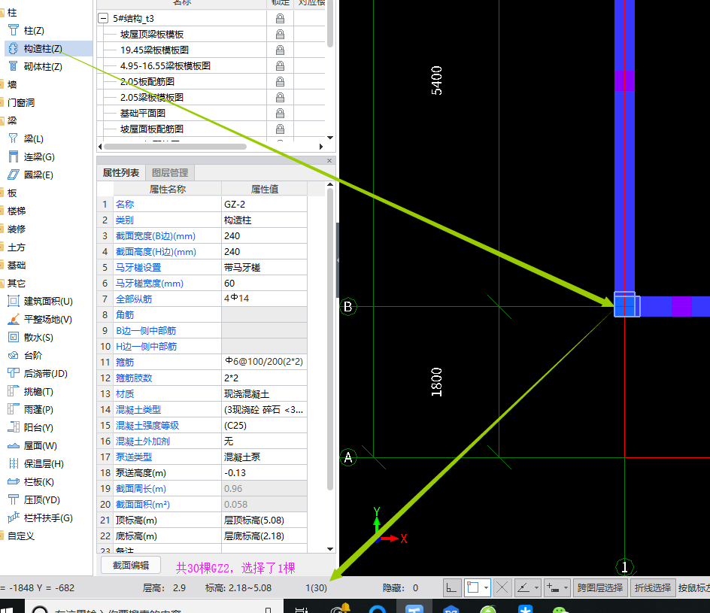This screenshot has height=613, width=710.
Task: Select the 平整场地(V) site leveling component
Action: [47, 319]
